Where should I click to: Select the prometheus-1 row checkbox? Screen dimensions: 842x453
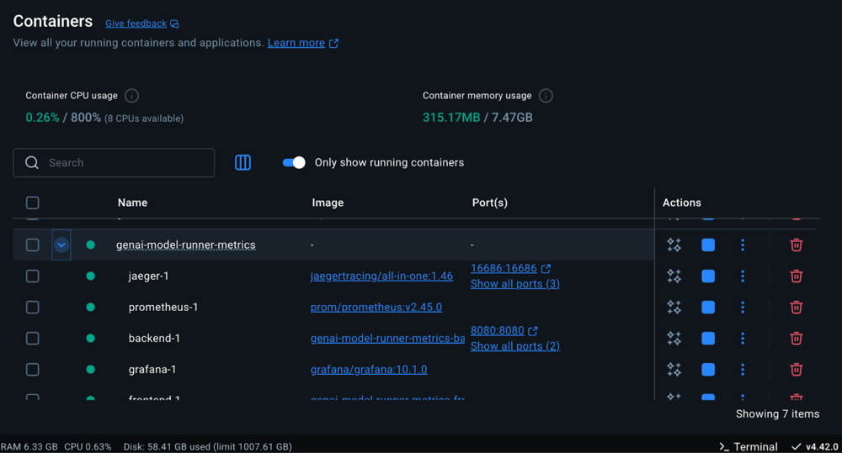point(33,308)
